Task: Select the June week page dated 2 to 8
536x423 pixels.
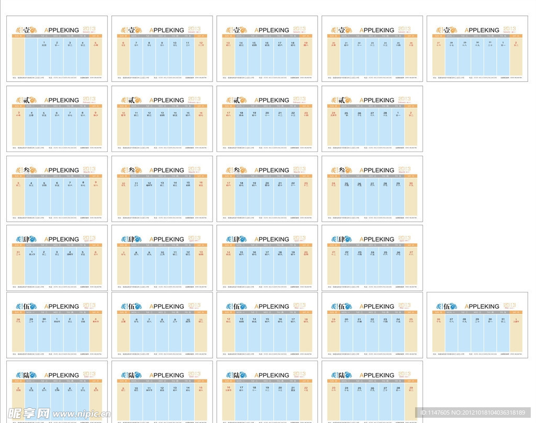Action: [57, 392]
